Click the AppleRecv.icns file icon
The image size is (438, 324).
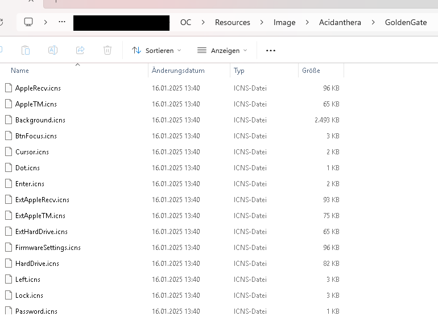(x=8, y=88)
